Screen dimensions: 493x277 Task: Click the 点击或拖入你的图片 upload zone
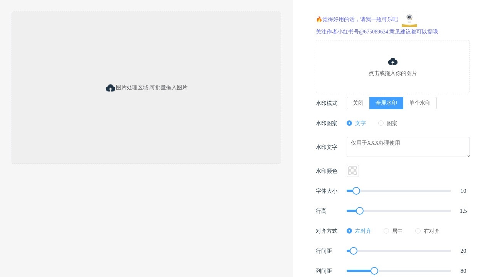click(x=393, y=67)
